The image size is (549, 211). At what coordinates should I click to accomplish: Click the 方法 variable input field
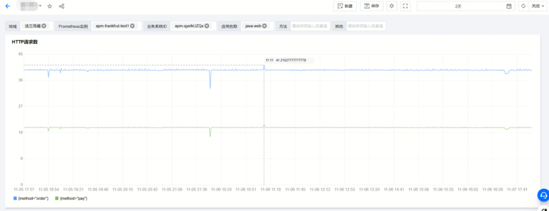tap(310, 26)
